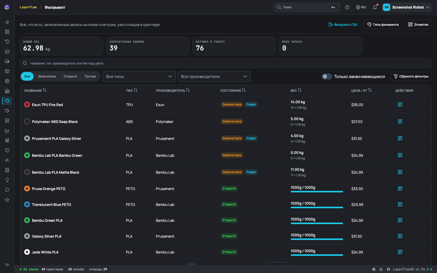Open the home icon in sidebar
The width and height of the screenshot is (437, 273).
[7, 22]
